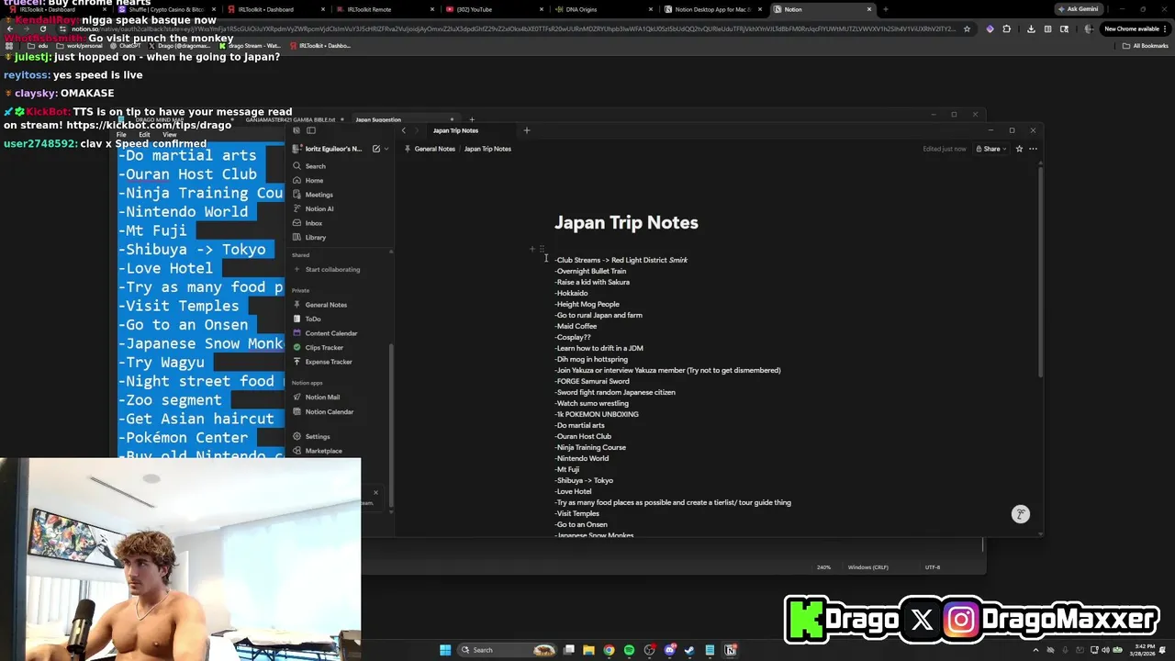Open the View menu in Notepad
The image size is (1175, 661).
tap(169, 135)
